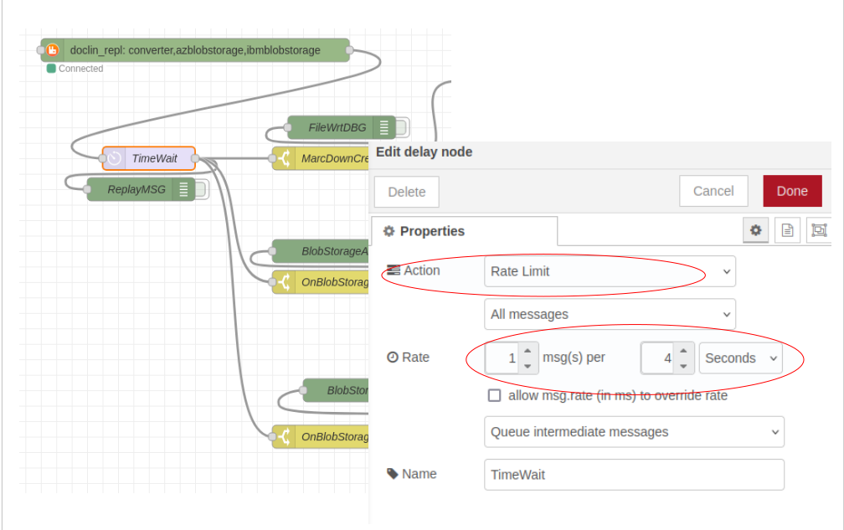
Task: Click the TimeWait delay node clock icon
Action: tap(115, 158)
